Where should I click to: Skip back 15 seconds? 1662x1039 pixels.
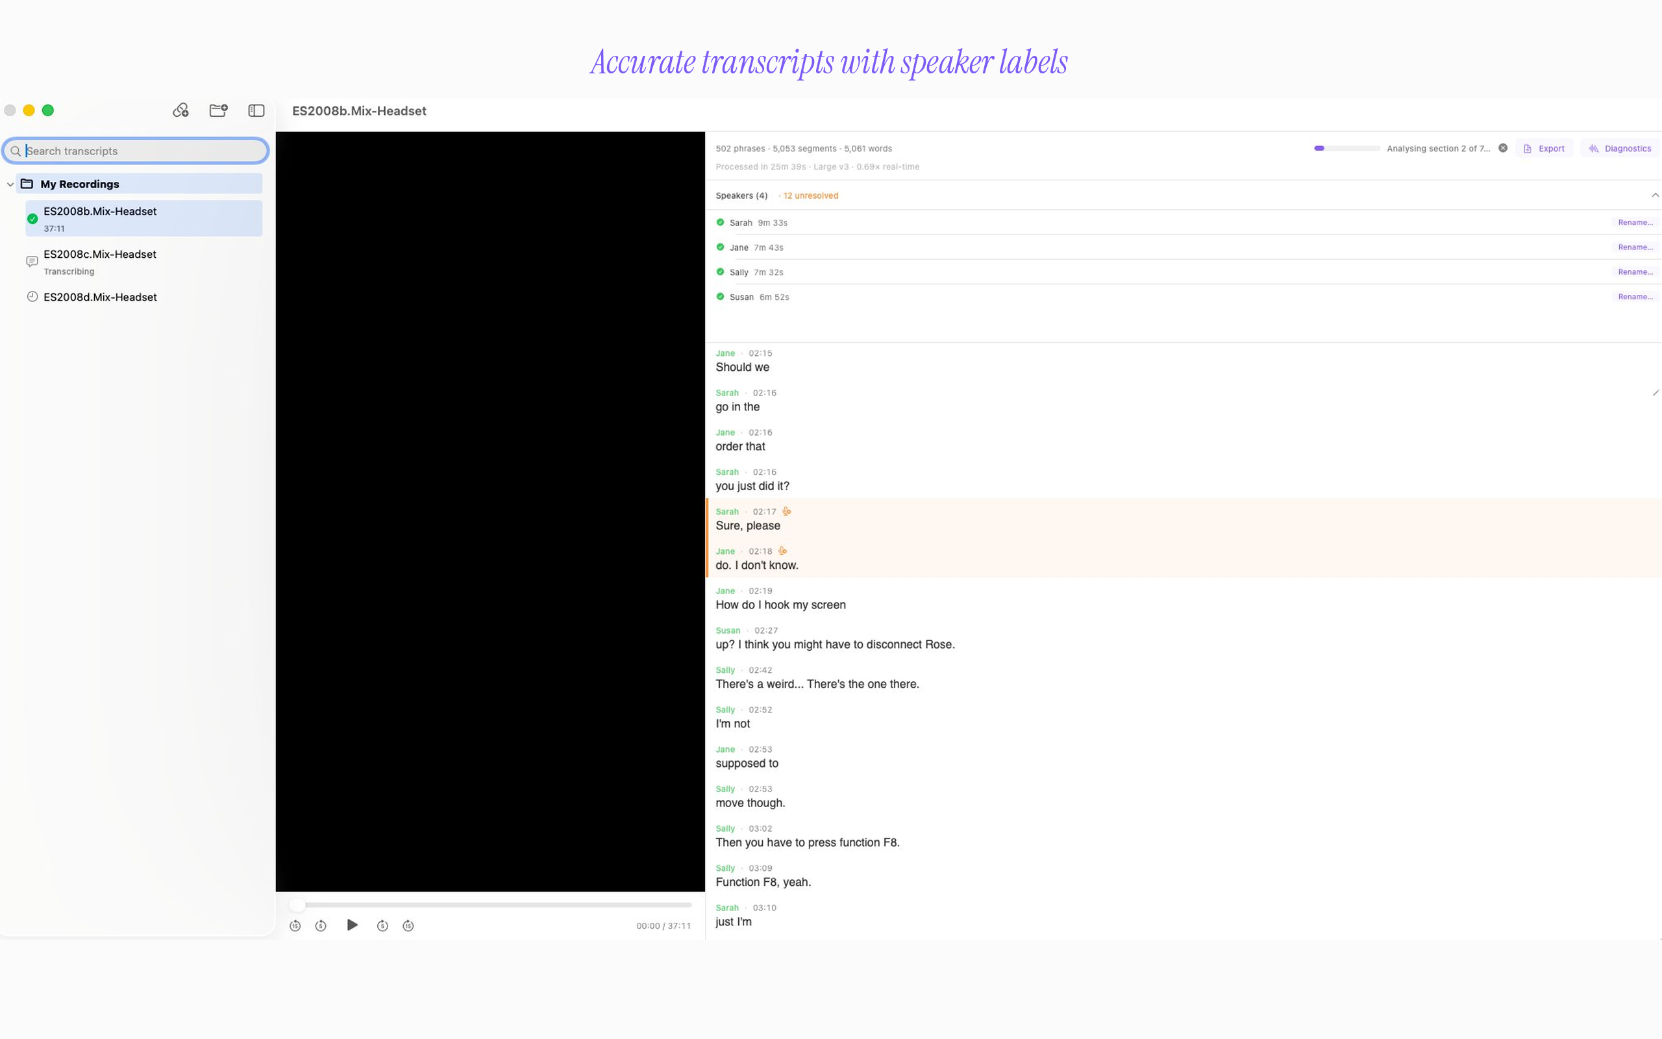(295, 925)
